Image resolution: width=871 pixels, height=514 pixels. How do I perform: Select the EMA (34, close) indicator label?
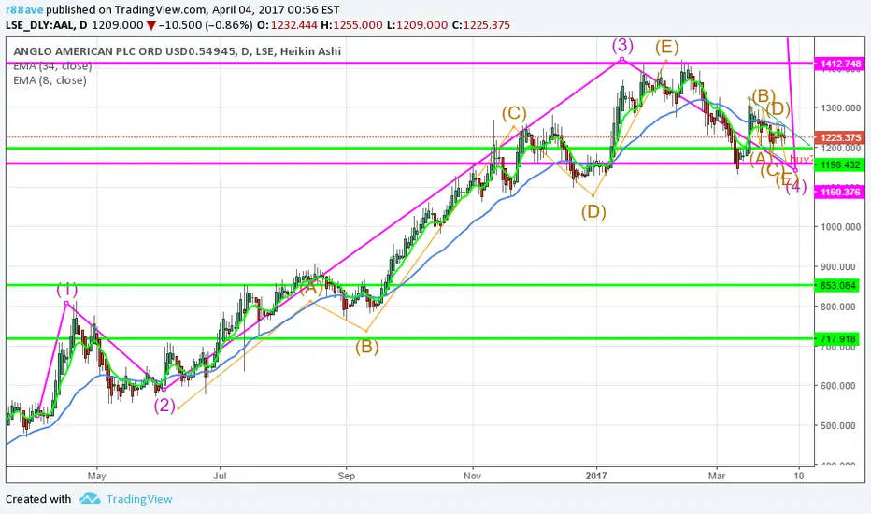coord(52,66)
